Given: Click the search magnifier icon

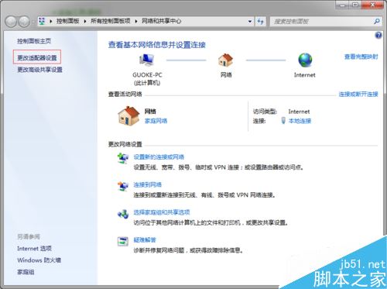Looking at the screenshot, I should point(377,22).
